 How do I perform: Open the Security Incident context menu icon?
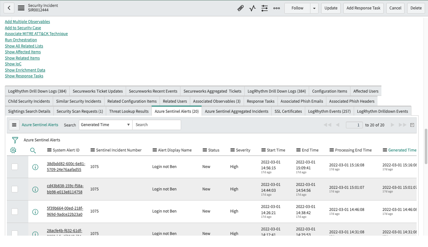point(21,8)
